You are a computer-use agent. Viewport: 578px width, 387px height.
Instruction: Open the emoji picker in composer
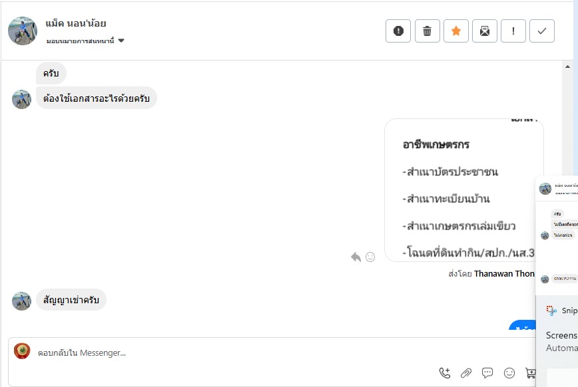(x=509, y=373)
